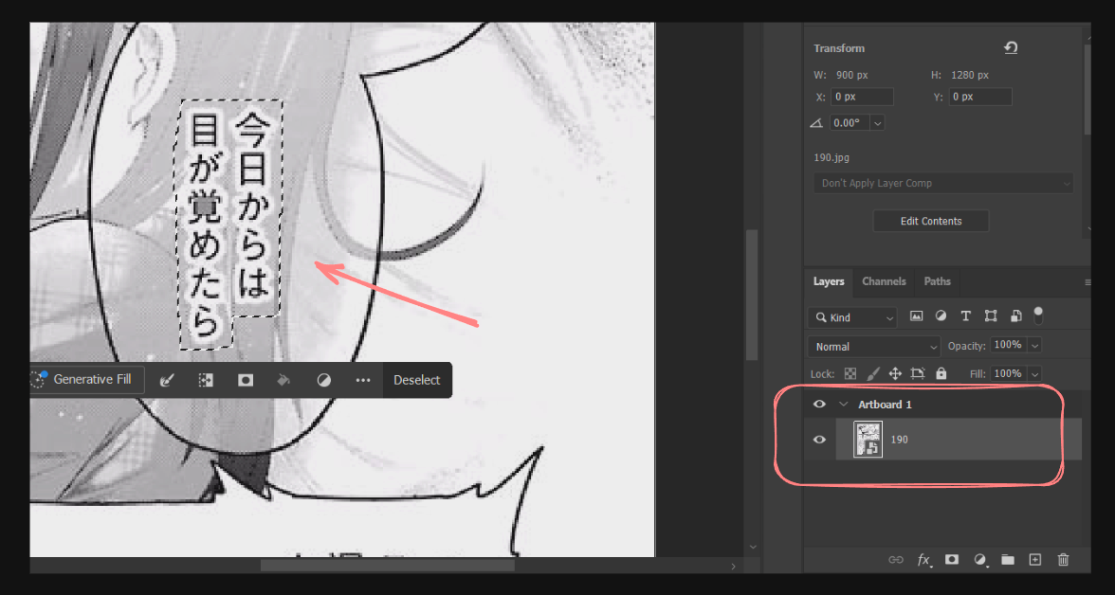Click the X position input field

click(862, 97)
